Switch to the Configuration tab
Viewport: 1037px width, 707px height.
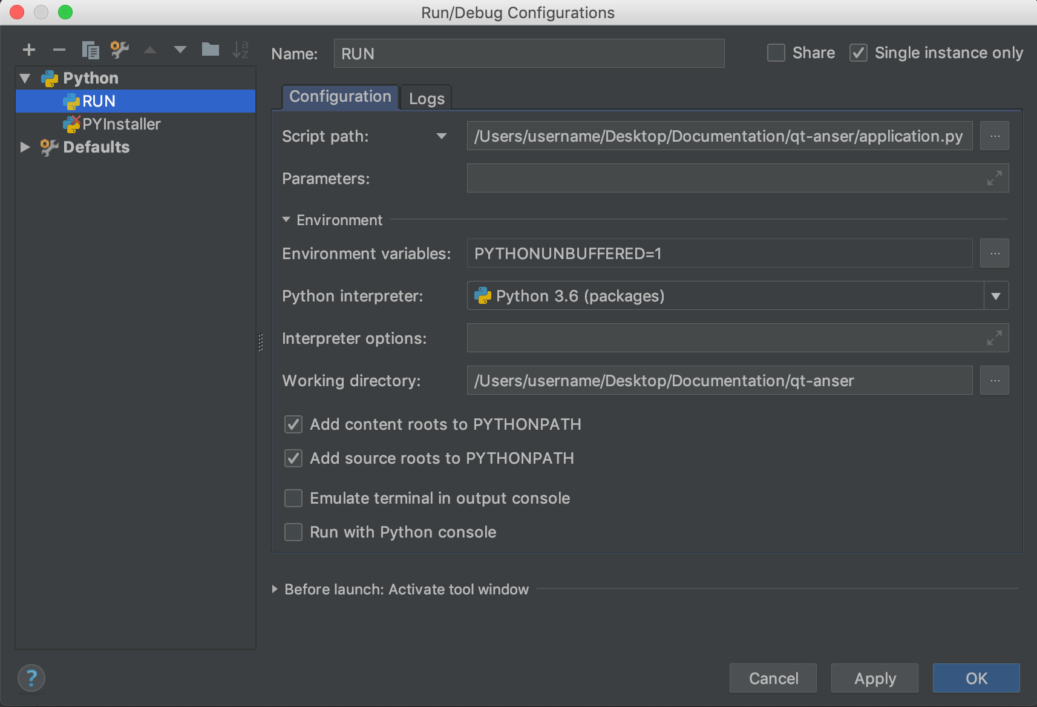point(340,97)
